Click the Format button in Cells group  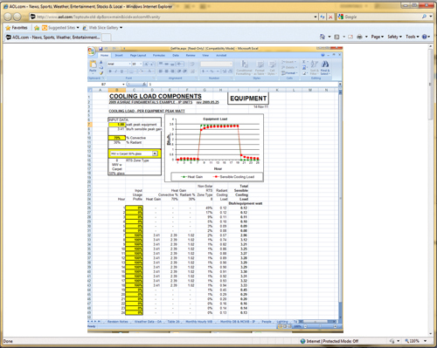(x=289, y=73)
